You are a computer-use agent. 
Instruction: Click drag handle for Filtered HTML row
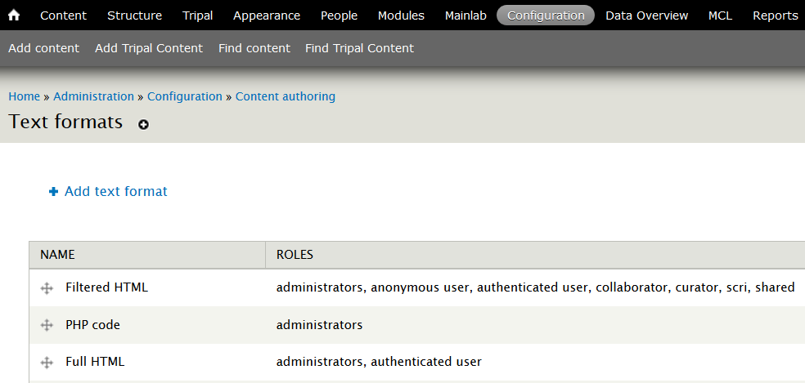coord(47,287)
